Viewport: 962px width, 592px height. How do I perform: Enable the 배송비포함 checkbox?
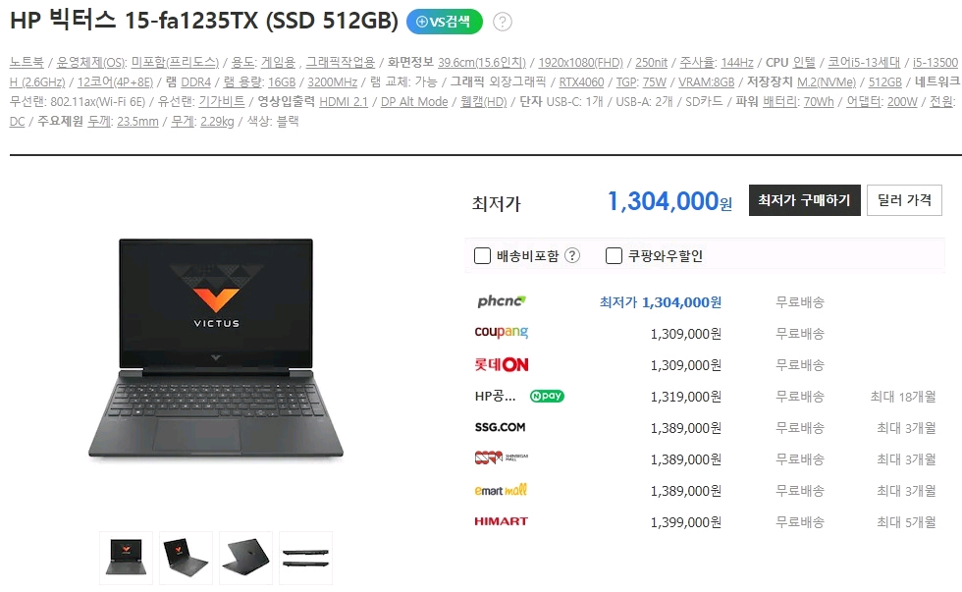[x=482, y=256]
